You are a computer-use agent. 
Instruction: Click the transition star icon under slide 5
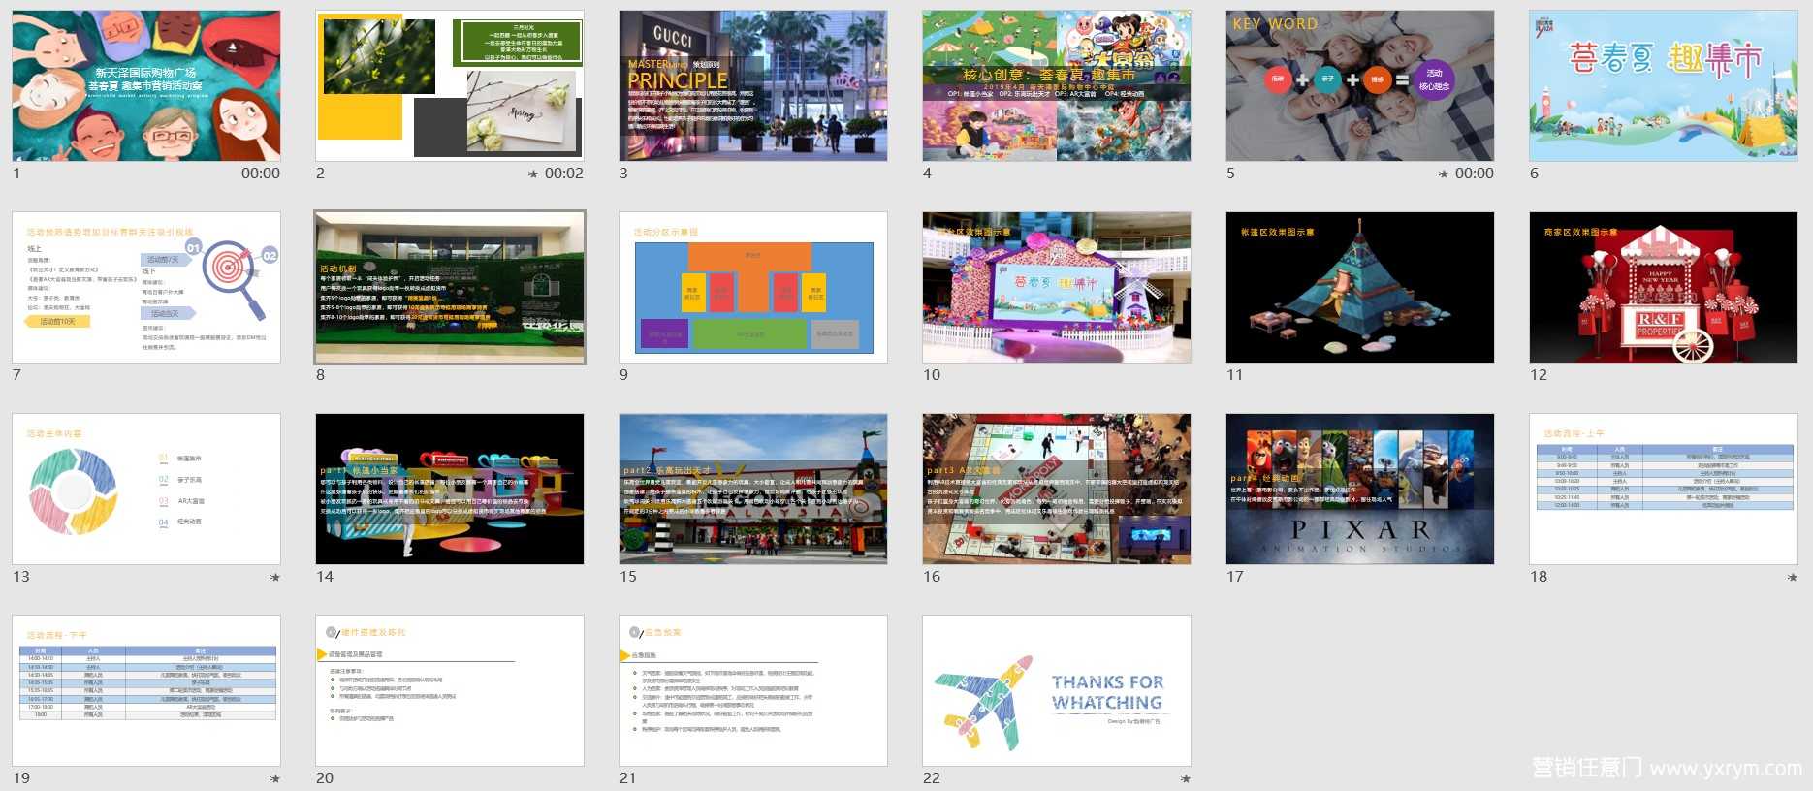pyautogui.click(x=1444, y=174)
